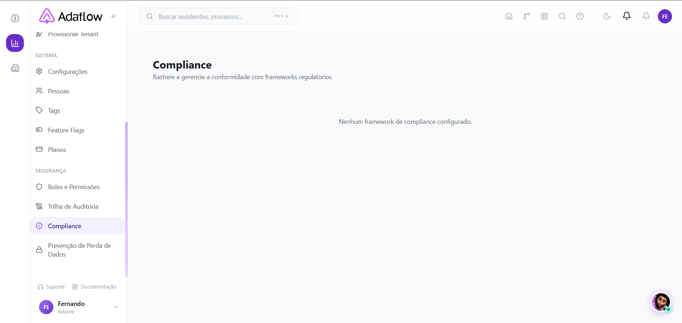Open Trilha de Auditoria
This screenshot has height=323, width=682.
coord(78,206)
